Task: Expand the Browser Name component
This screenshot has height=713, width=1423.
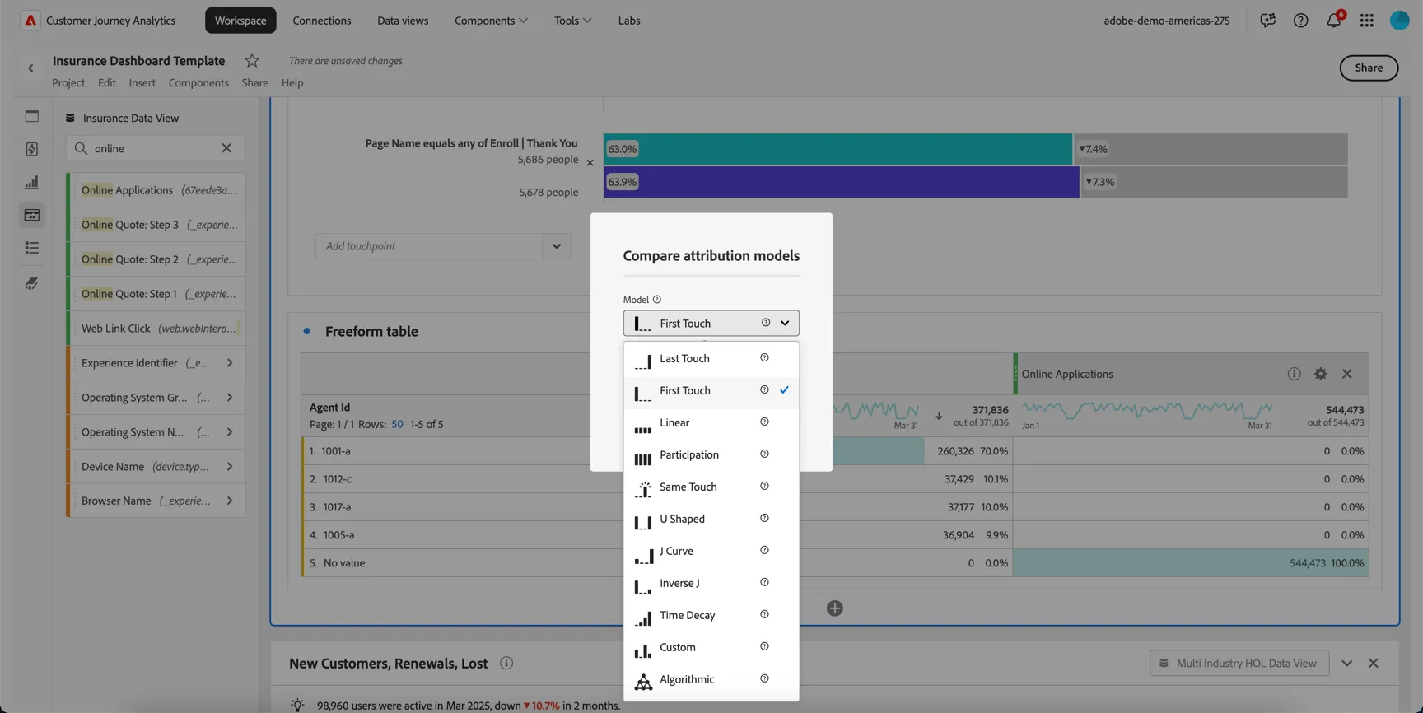Action: click(x=230, y=501)
